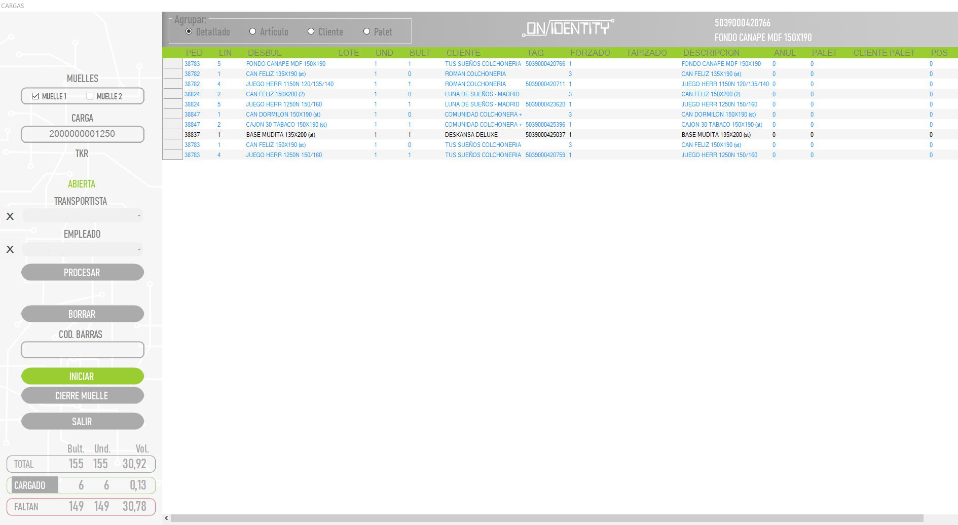Screen dimensions: 958x525
Task: Click the ON/IDENTITY logo
Action: (x=568, y=28)
